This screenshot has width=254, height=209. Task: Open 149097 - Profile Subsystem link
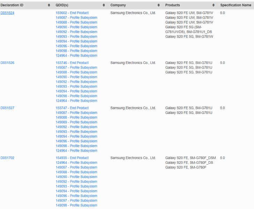point(76,200)
